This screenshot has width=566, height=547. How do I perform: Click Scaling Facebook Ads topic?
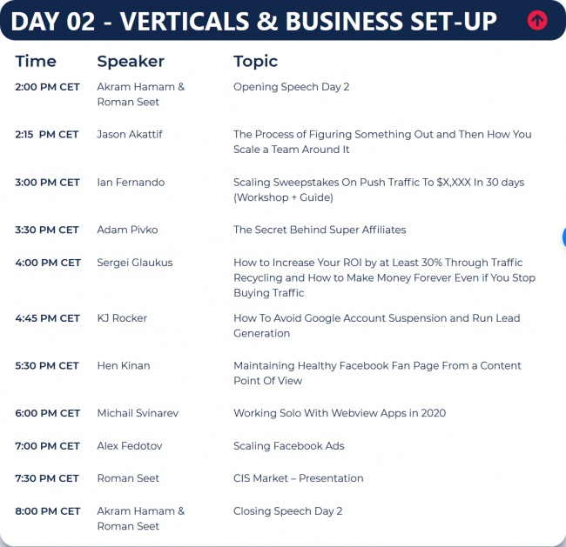click(289, 445)
